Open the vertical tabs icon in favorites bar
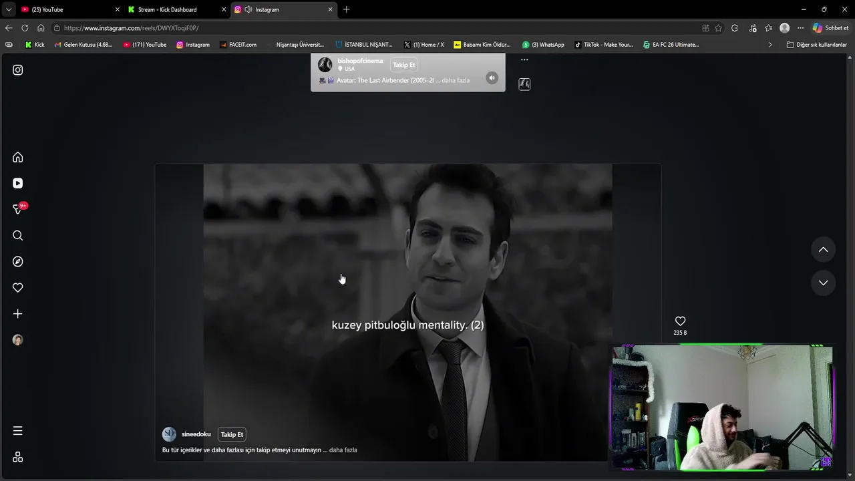 point(9,45)
